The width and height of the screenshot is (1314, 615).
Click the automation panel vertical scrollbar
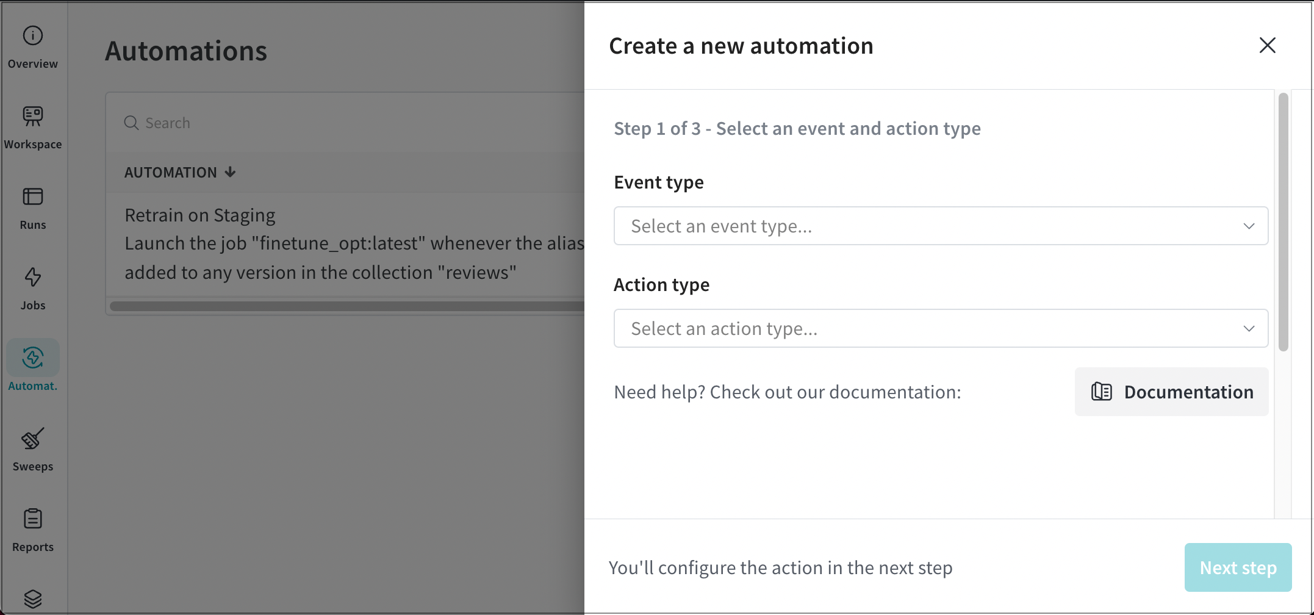(1283, 223)
